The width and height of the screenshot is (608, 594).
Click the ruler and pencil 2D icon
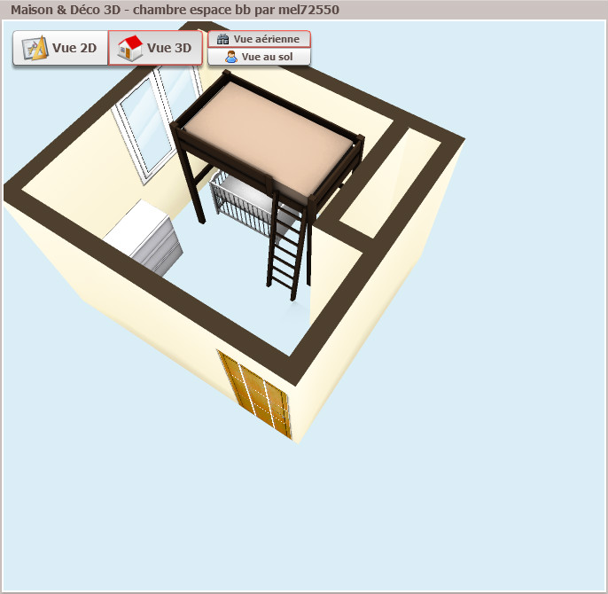35,48
